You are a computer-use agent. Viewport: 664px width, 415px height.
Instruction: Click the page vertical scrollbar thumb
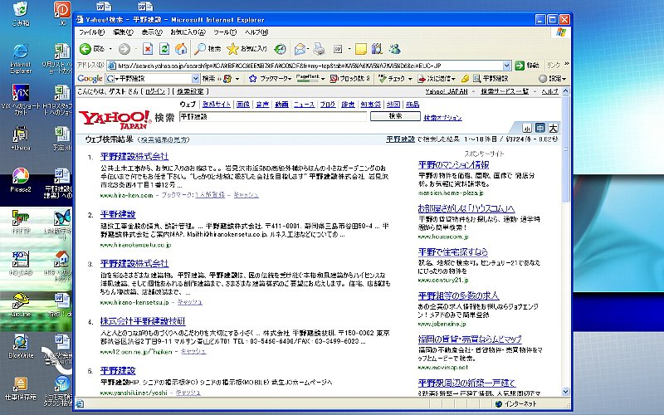pos(566,149)
